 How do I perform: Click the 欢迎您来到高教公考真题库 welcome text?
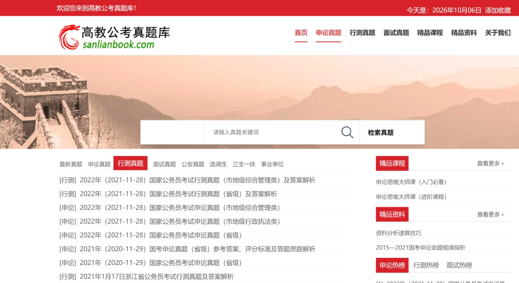97,8
